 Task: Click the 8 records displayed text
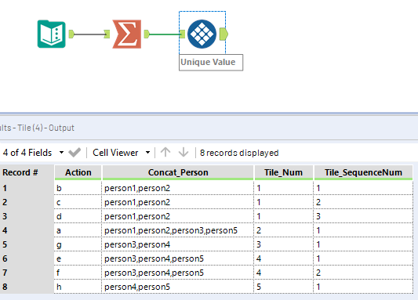click(x=239, y=153)
